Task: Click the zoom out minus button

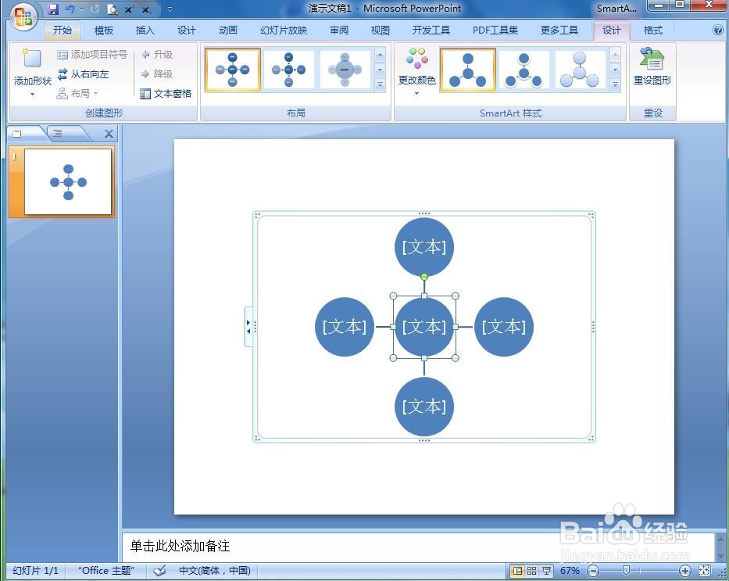Action: pos(593,570)
